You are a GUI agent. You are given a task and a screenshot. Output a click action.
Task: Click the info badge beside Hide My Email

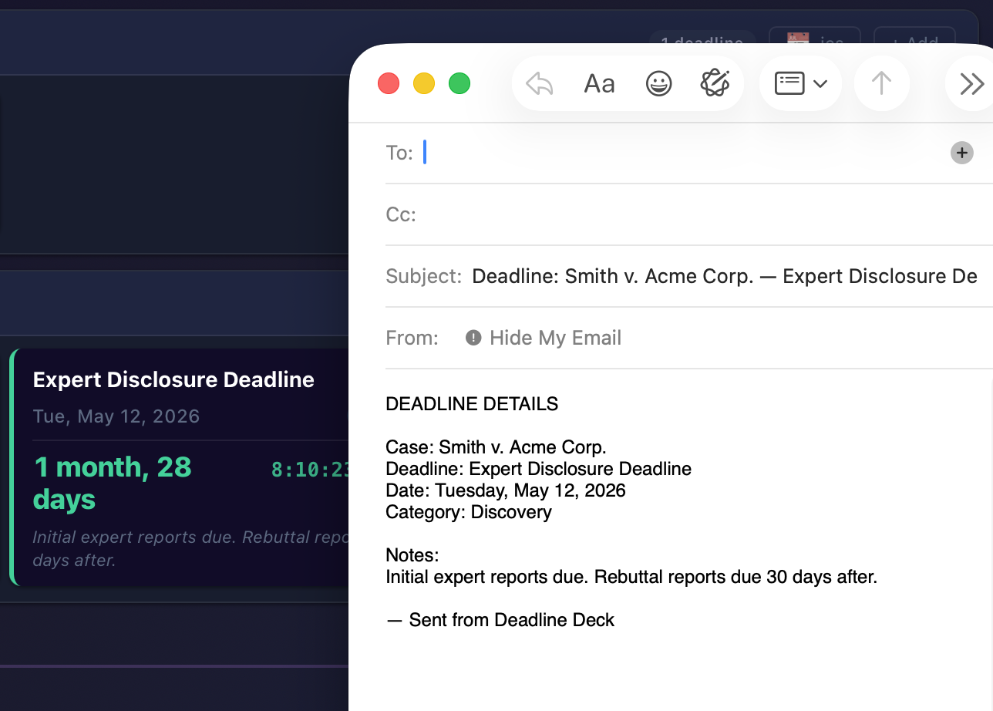click(473, 337)
